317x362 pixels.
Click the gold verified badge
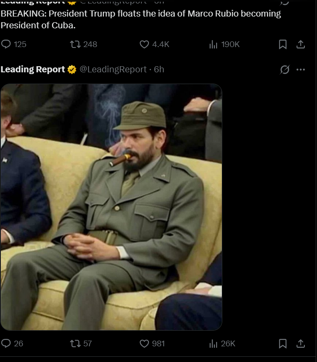pos(72,69)
